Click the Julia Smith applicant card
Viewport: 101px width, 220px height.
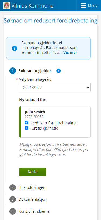[x=55, y=122]
